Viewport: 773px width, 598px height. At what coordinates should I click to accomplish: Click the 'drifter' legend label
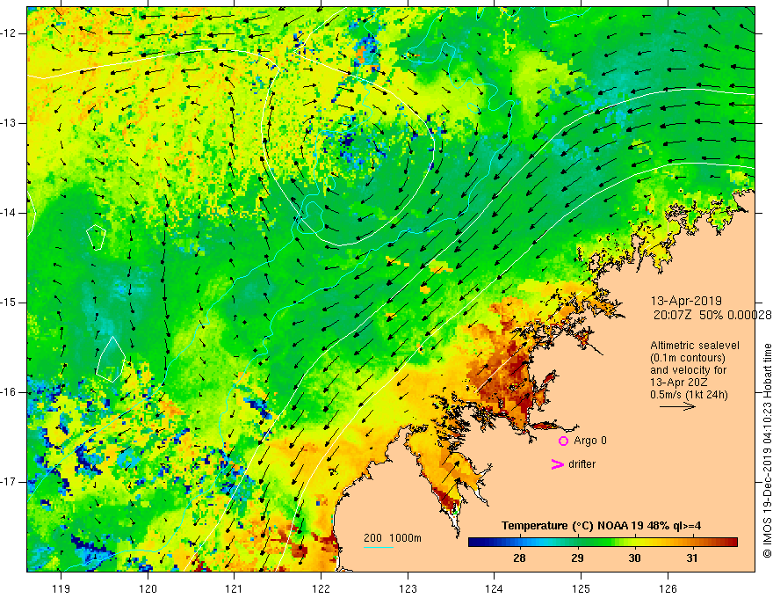pyautogui.click(x=582, y=464)
